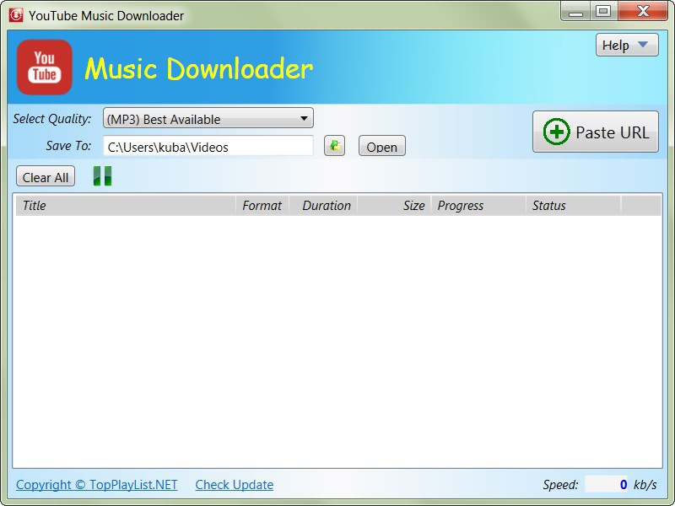Screen dimensions: 675x506
Task: Click the YouTube logo icon
Action: coord(45,67)
